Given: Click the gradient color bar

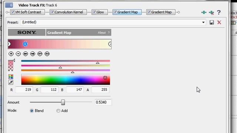Looking at the screenshot, I should [60, 44].
